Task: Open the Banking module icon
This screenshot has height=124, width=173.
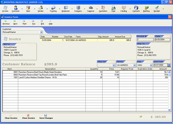Action: (146, 9)
